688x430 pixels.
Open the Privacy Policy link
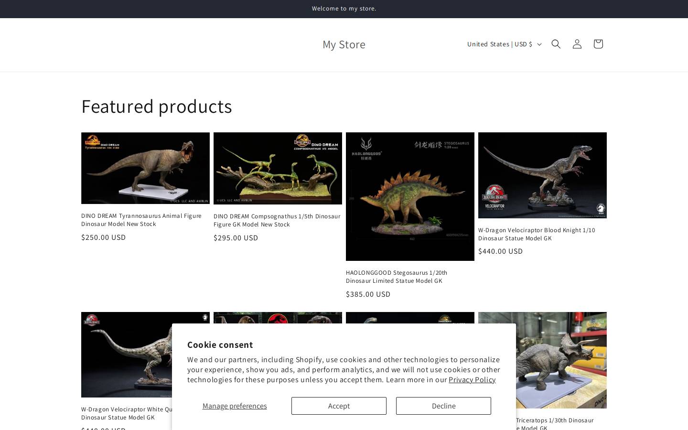tap(472, 379)
